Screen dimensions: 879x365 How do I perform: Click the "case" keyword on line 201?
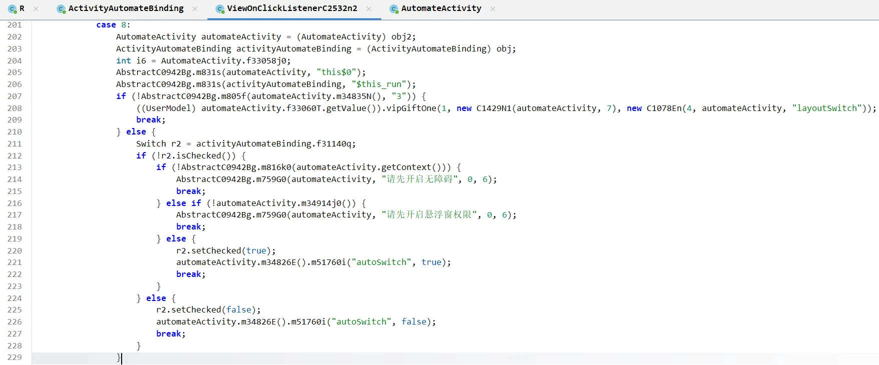106,25
